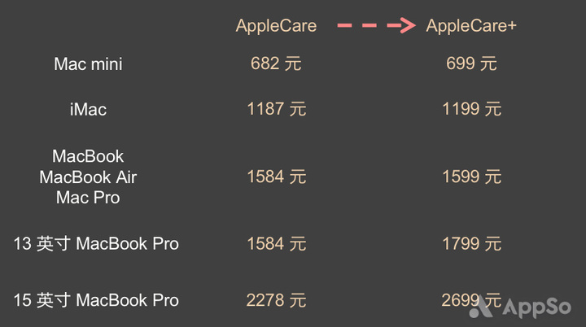Click the Mac mini row label
The width and height of the screenshot is (586, 327).
click(x=88, y=64)
